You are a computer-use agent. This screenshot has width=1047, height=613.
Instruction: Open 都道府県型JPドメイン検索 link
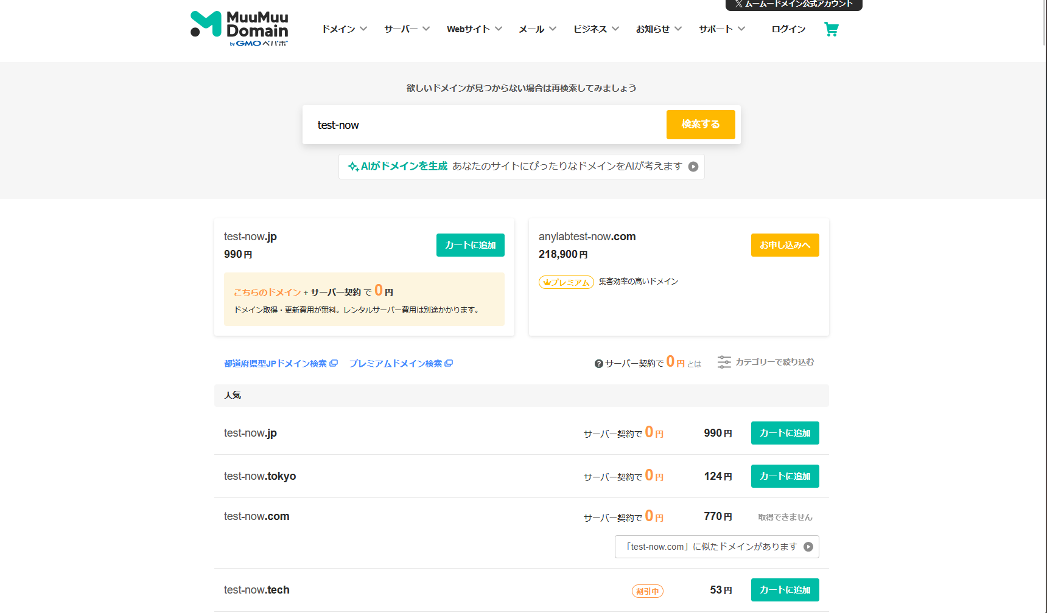click(281, 364)
